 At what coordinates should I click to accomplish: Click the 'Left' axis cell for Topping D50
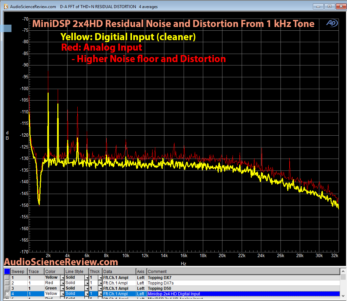[x=141, y=289]
